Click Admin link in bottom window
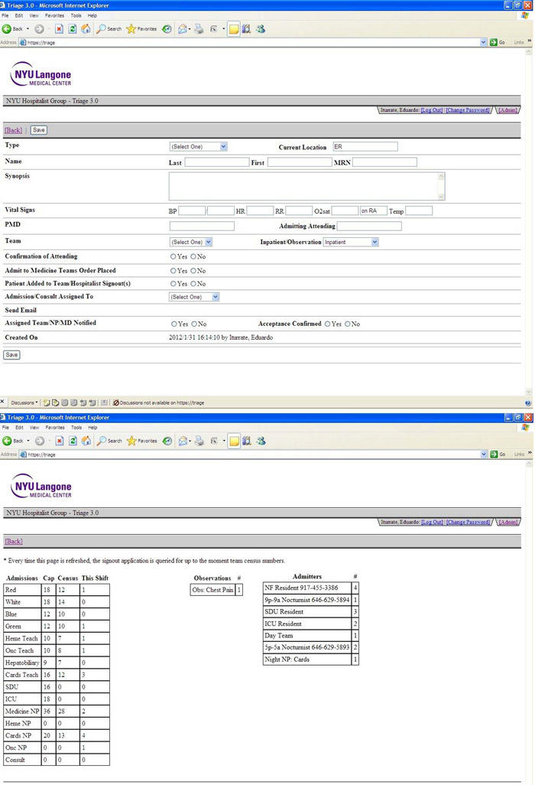The height and width of the screenshot is (785, 535). pos(508,522)
